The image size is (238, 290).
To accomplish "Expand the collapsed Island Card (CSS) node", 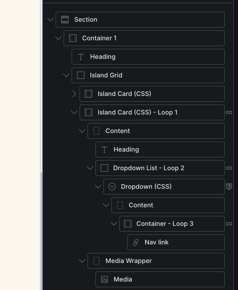I will (74, 94).
